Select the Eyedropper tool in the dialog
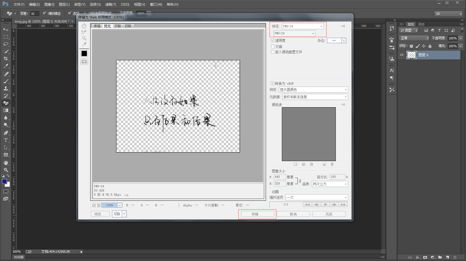Image resolution: width=466 pixels, height=261 pixels. pos(84,44)
